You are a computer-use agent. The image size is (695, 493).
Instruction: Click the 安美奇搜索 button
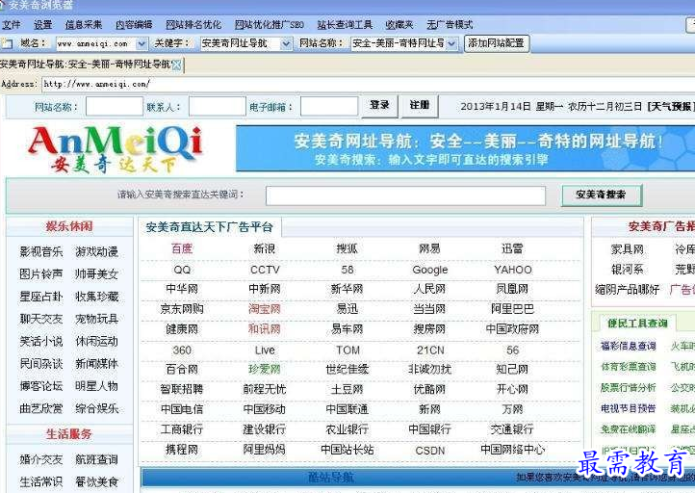point(601,195)
